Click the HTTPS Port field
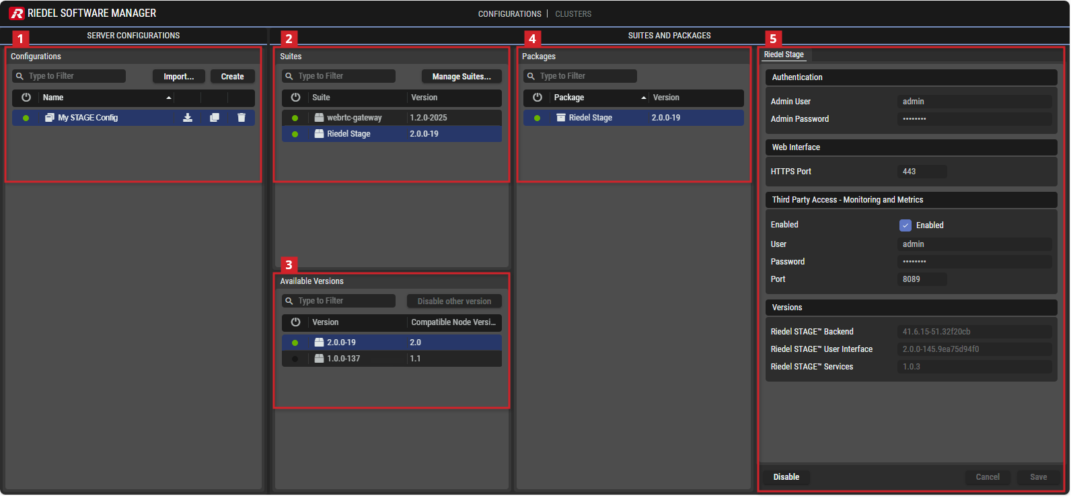 click(922, 172)
